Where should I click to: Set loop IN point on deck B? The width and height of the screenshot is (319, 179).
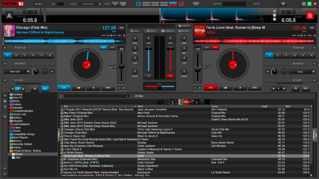pyautogui.click(x=295, y=88)
